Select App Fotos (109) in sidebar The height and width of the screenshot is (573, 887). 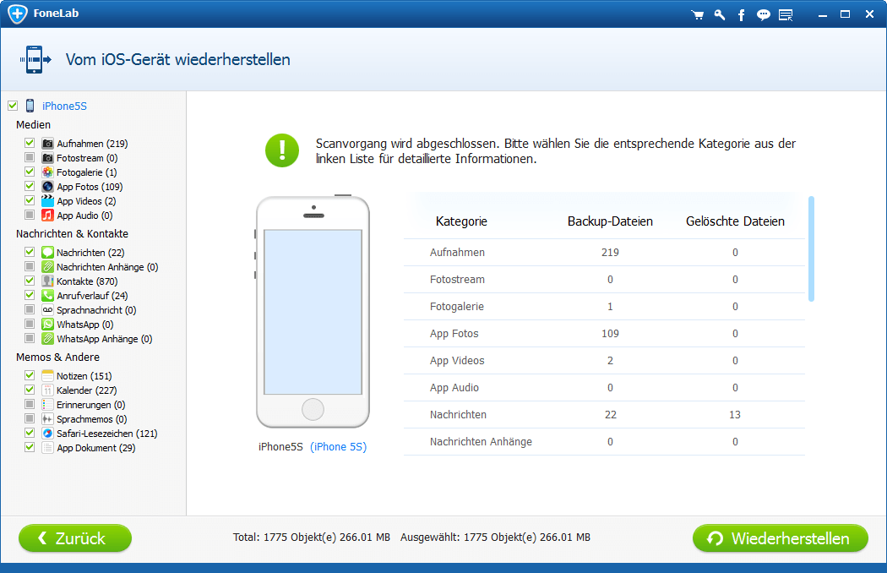(x=90, y=187)
